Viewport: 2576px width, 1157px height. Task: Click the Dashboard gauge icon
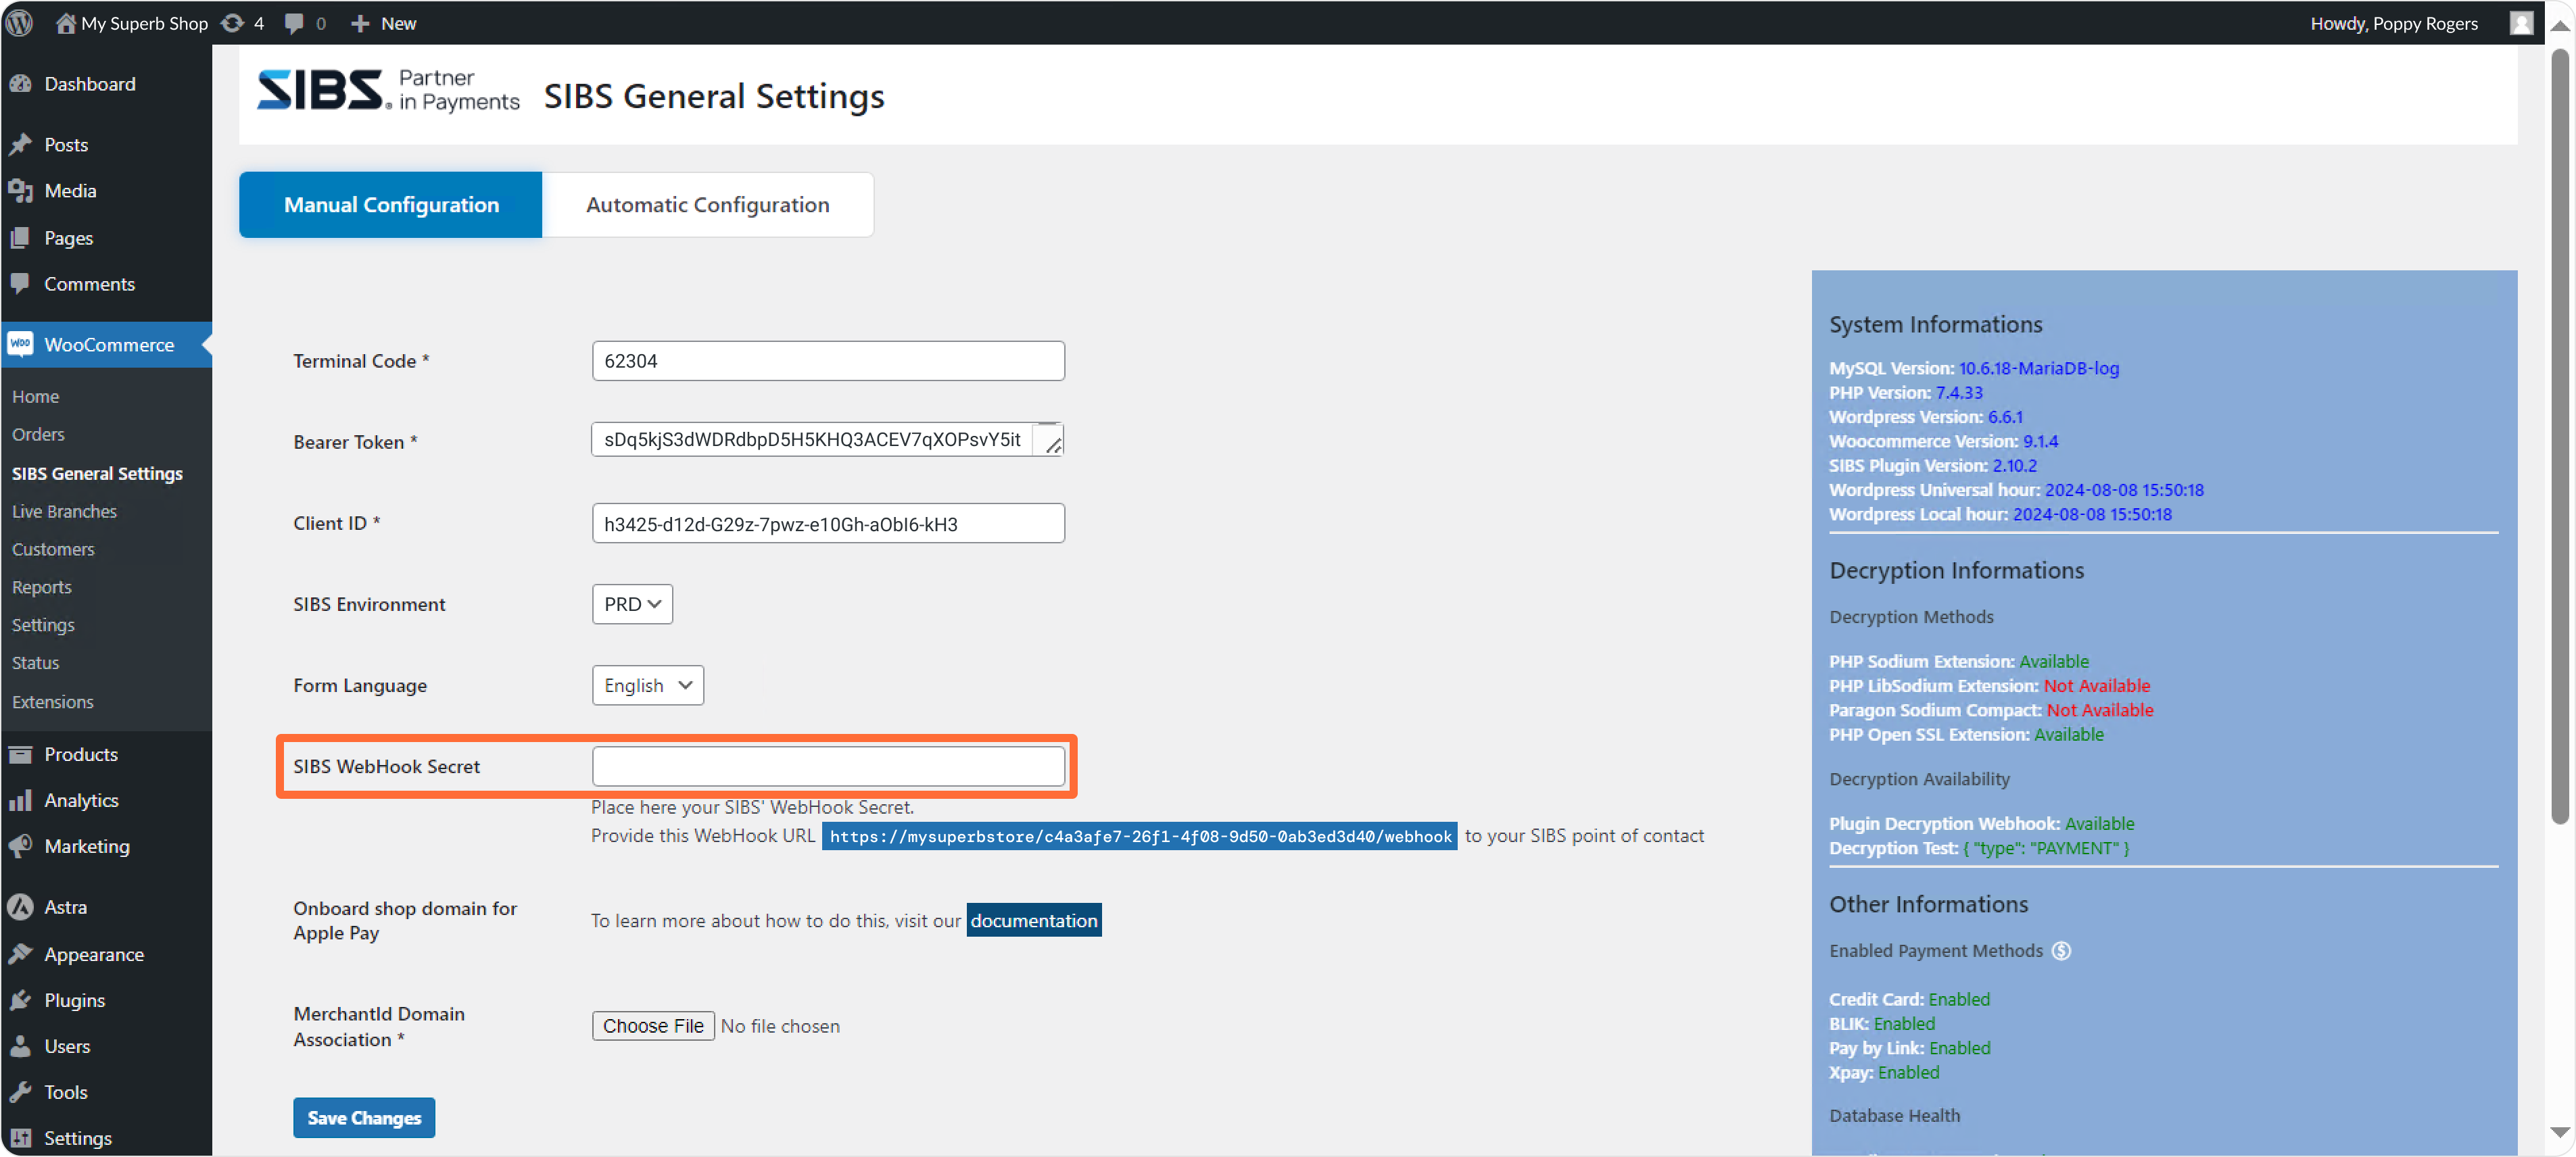[20, 84]
